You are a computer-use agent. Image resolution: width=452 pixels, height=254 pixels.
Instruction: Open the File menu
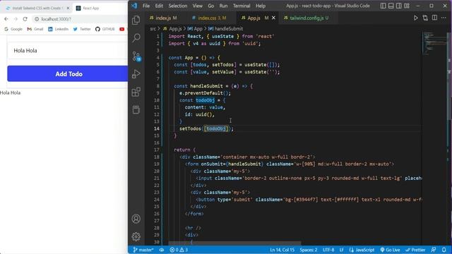coord(146,6)
